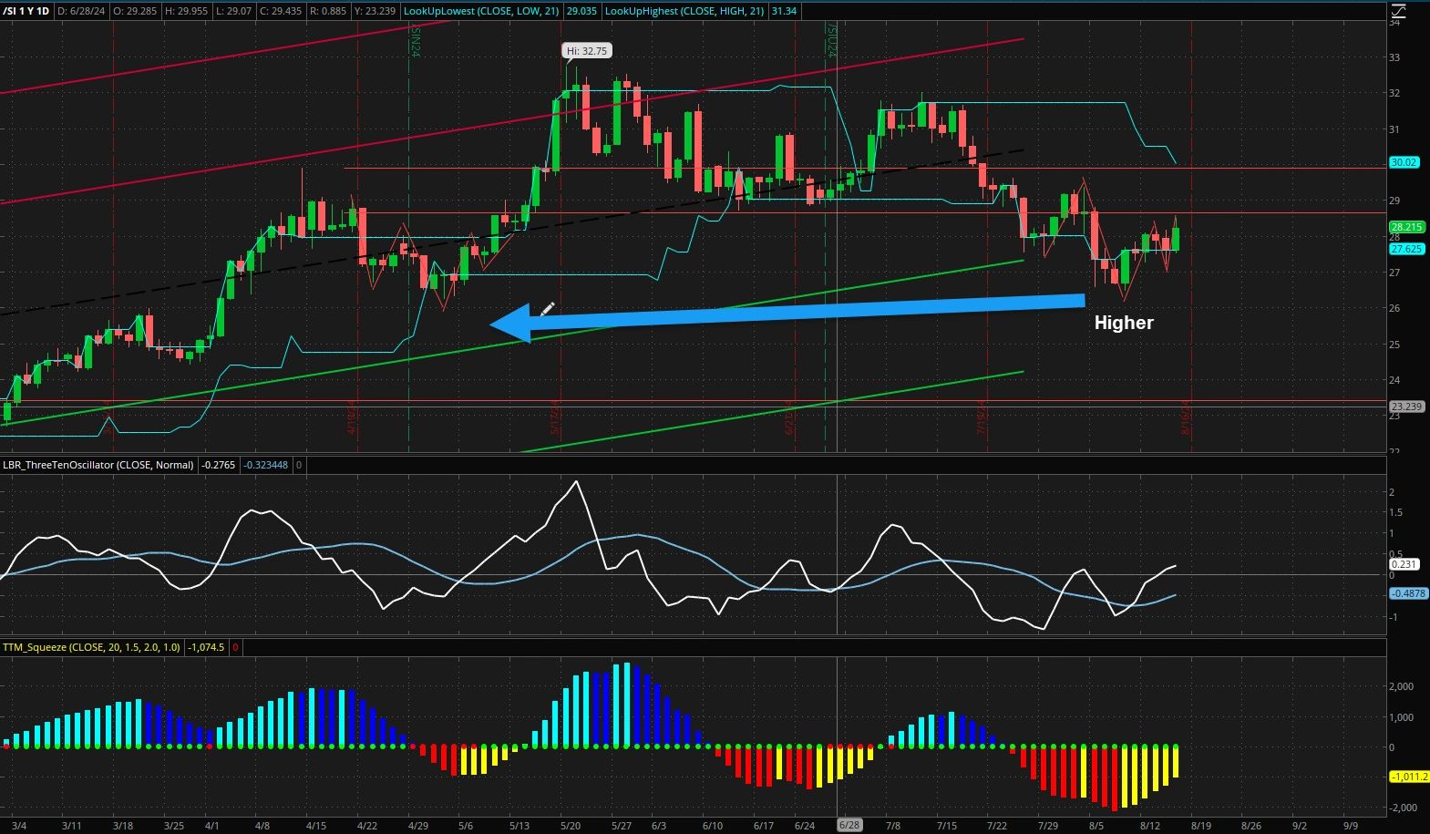Click the pencil cursor icon on chart
1430x834 pixels.
(x=547, y=310)
